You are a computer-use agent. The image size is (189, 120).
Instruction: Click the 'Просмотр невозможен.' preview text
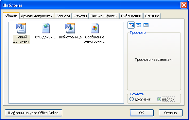click(x=154, y=60)
